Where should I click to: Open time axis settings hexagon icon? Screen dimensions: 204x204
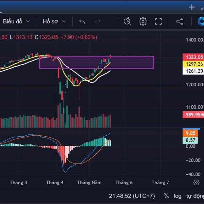click(196, 183)
